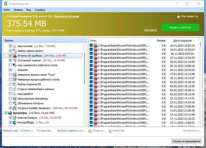Click the file icon in row dated 16.01.2023 12:02:34

95,46
